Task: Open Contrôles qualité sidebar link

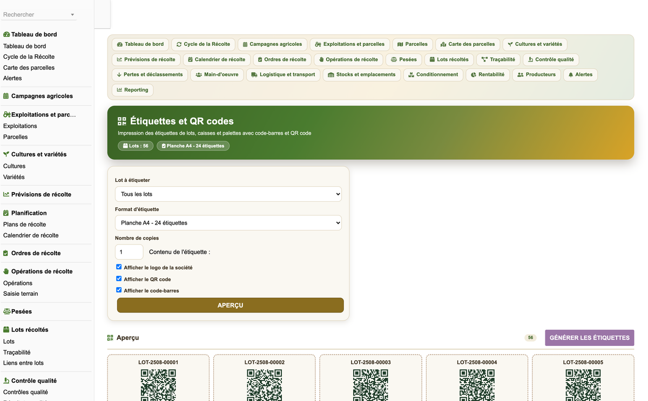Action: pos(25,392)
